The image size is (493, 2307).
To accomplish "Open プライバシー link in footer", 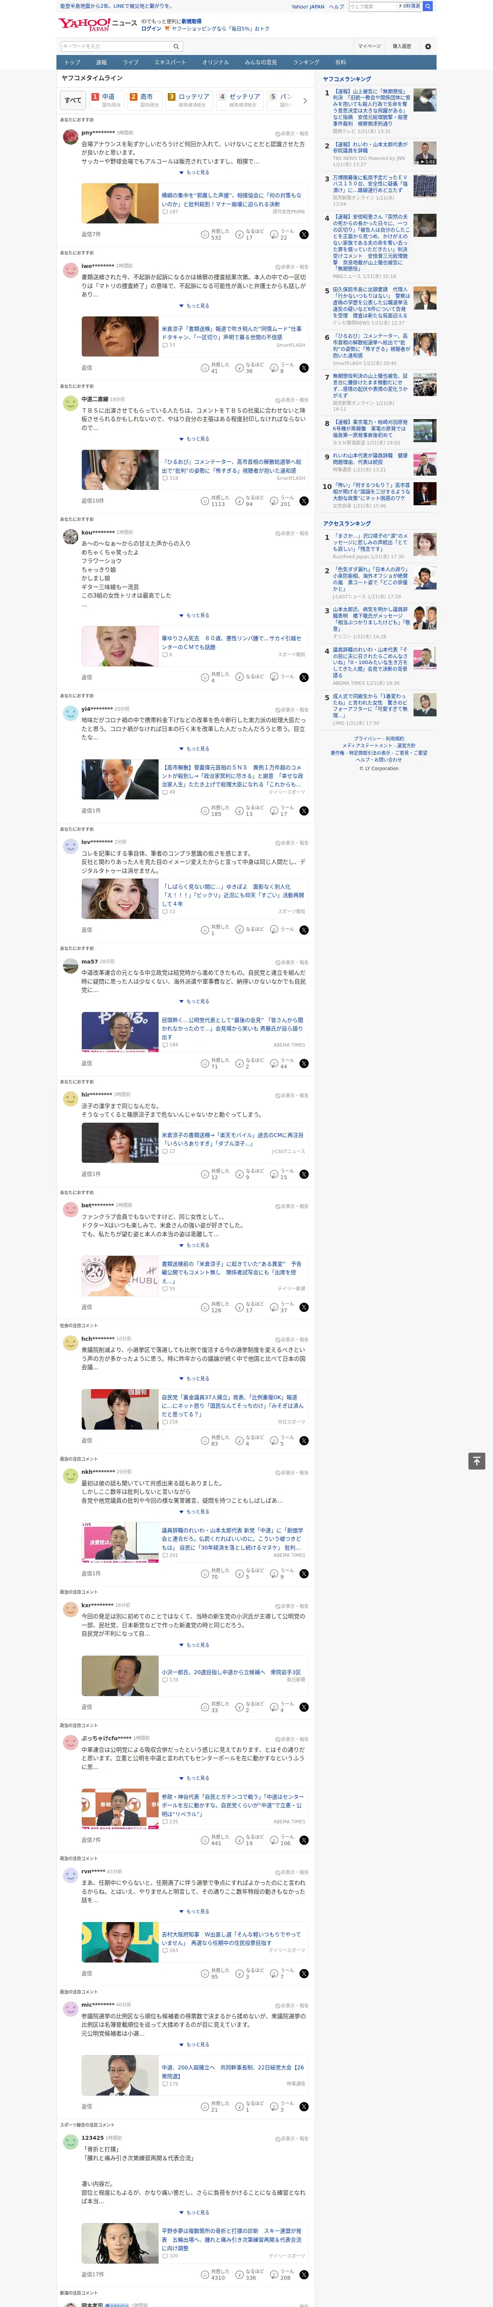I will pos(366,739).
